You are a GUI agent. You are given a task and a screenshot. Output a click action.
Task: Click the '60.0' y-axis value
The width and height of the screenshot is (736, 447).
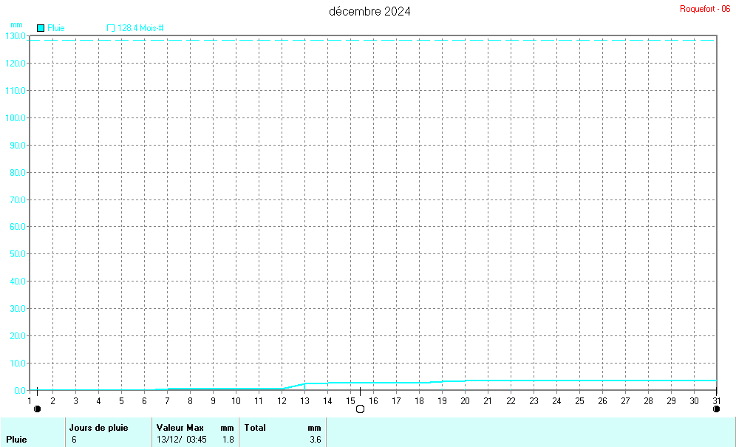click(18, 227)
